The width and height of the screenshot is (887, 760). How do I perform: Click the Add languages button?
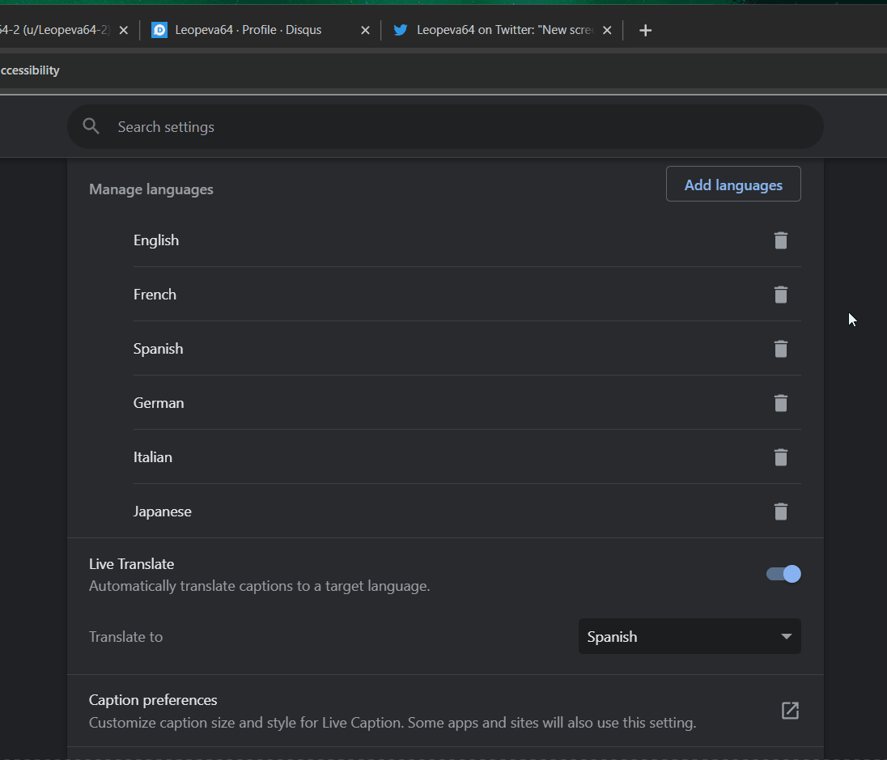coord(732,184)
